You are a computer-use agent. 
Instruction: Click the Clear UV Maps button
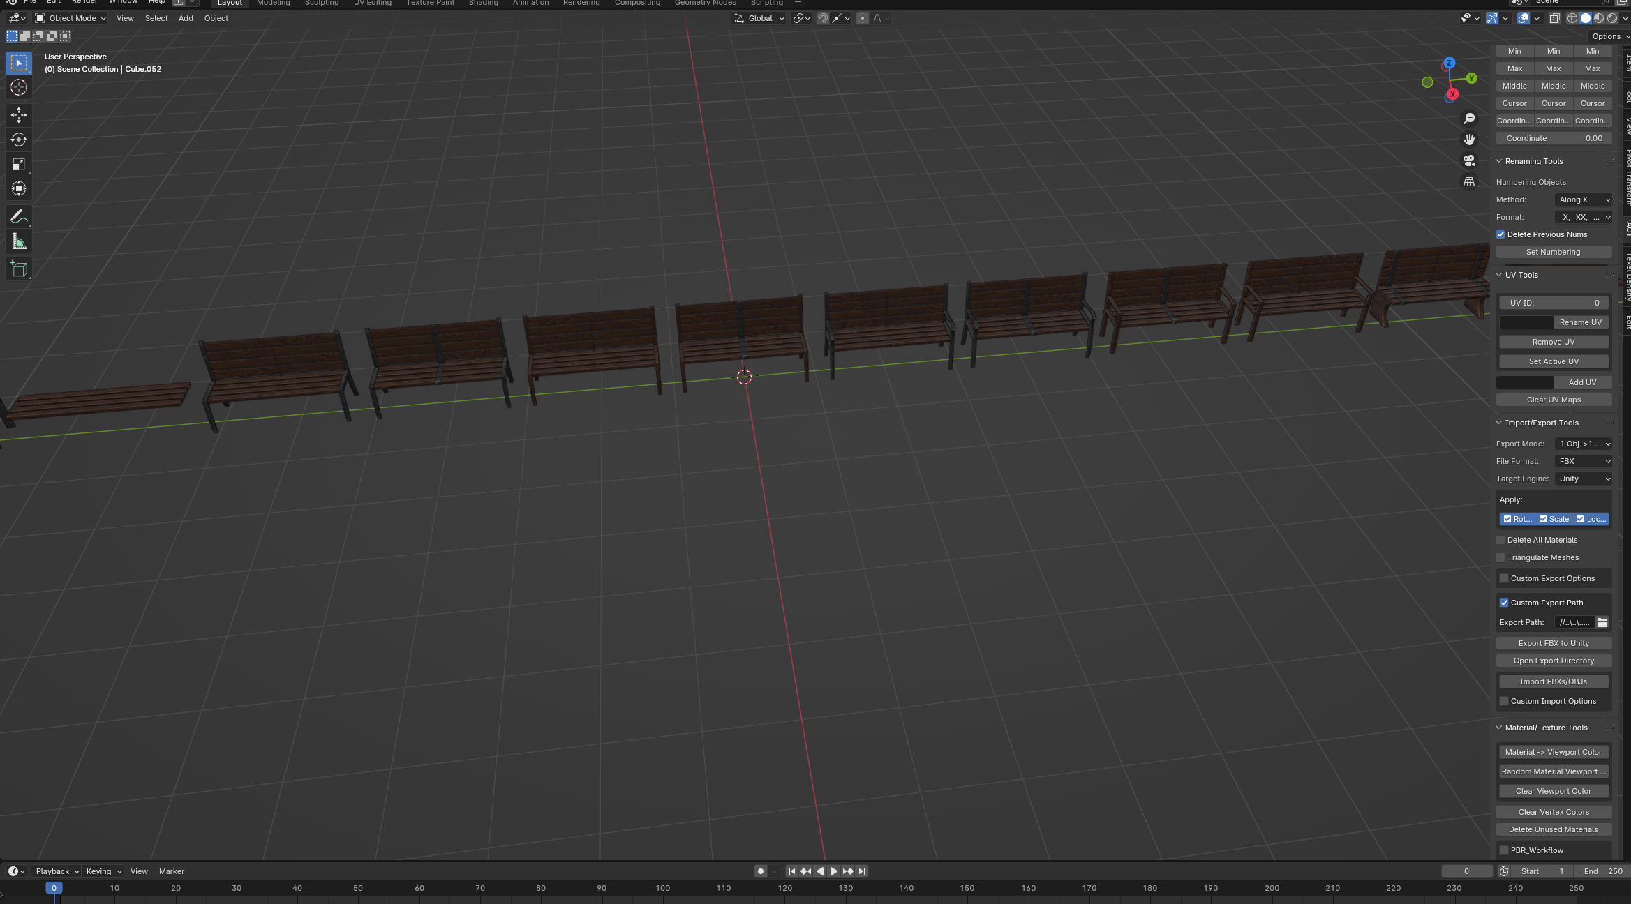click(1554, 400)
